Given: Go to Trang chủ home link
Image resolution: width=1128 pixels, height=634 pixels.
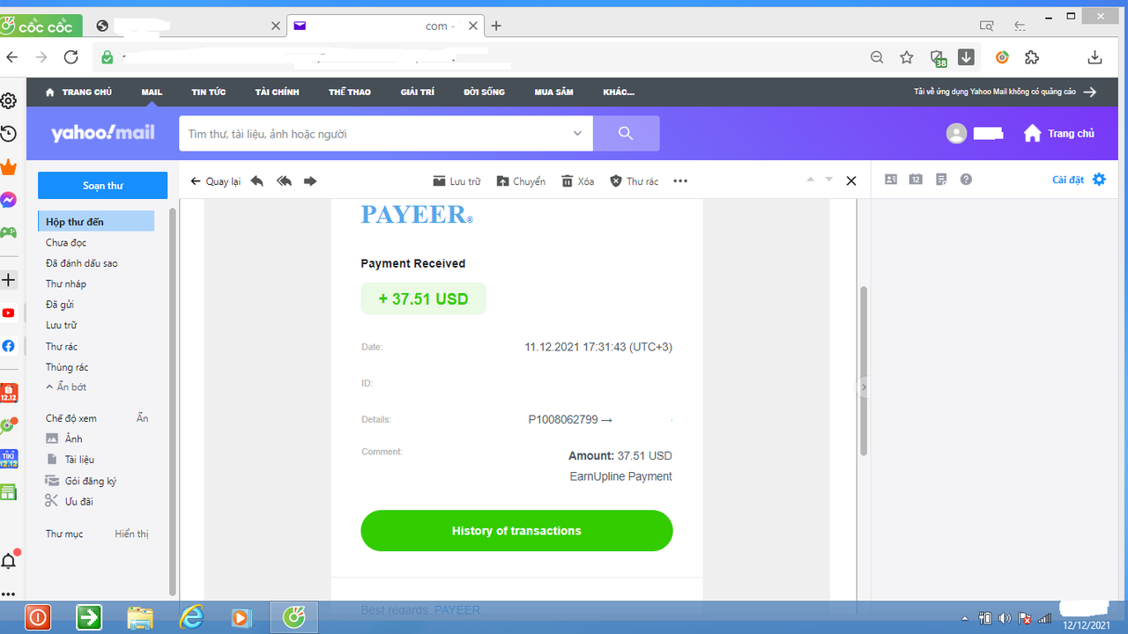Looking at the screenshot, I should [x=1058, y=134].
